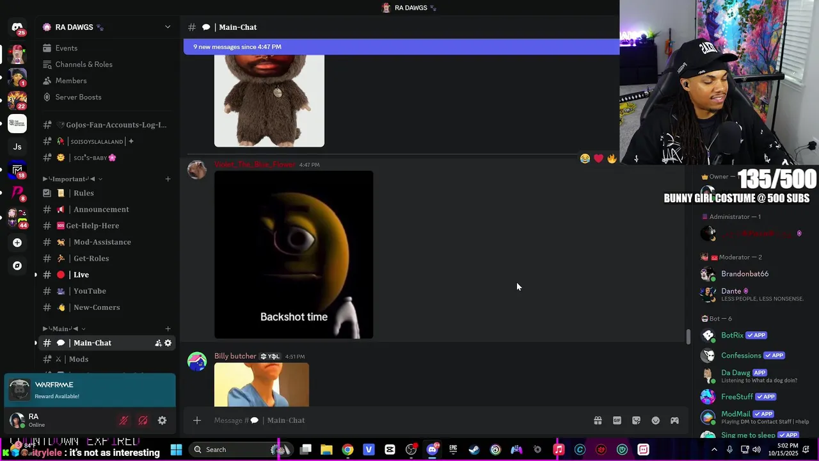819x461 pixels.
Task: Focus the Message Main-Chat input field
Action: coord(397,421)
